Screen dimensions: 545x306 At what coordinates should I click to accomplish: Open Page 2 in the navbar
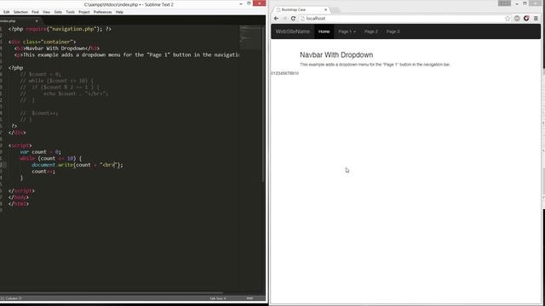coord(371,31)
